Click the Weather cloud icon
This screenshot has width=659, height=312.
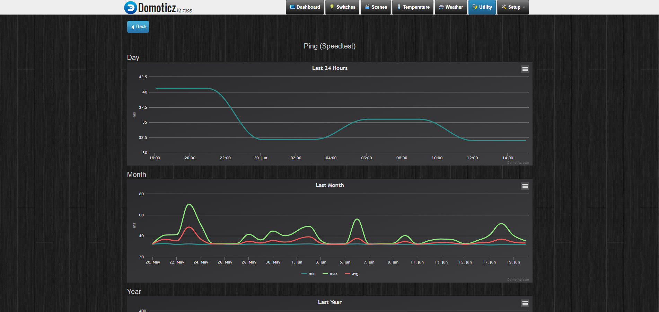click(x=441, y=7)
